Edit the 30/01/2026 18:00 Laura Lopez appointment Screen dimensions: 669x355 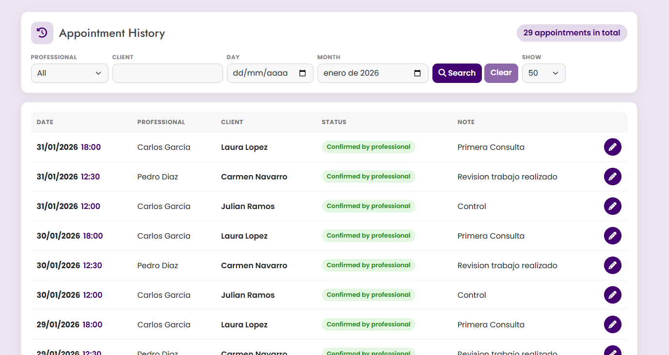tap(613, 236)
